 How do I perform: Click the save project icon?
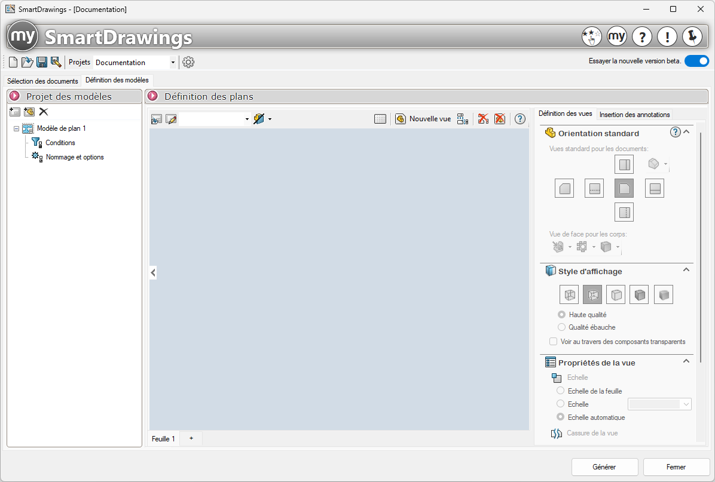tap(42, 62)
